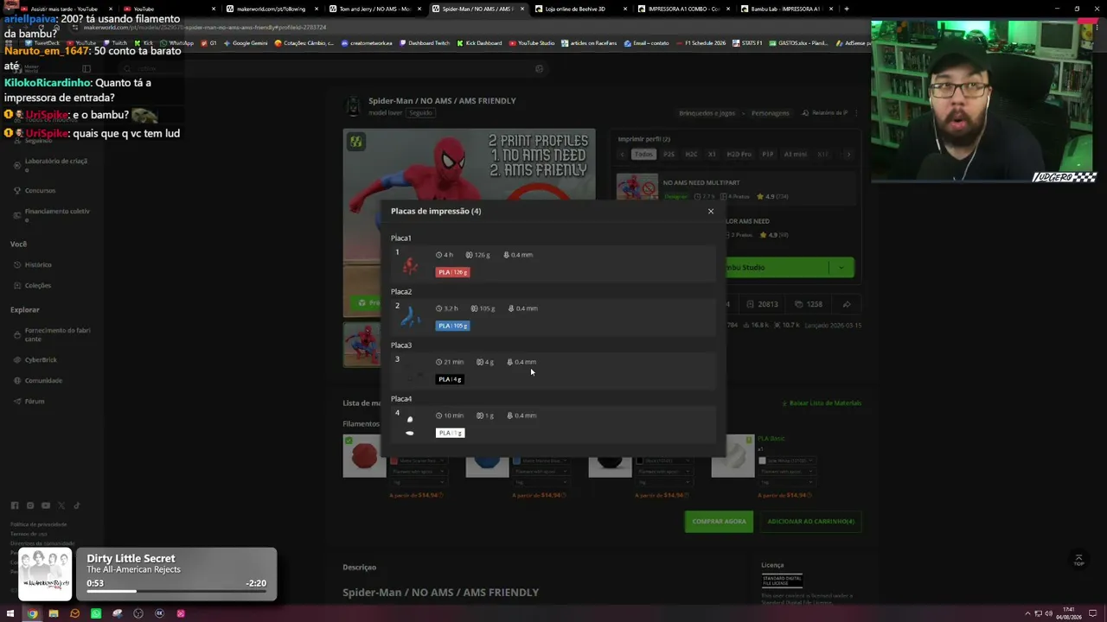Open a new browser tab with plus button
Screen dimensions: 1107x622
846,9
